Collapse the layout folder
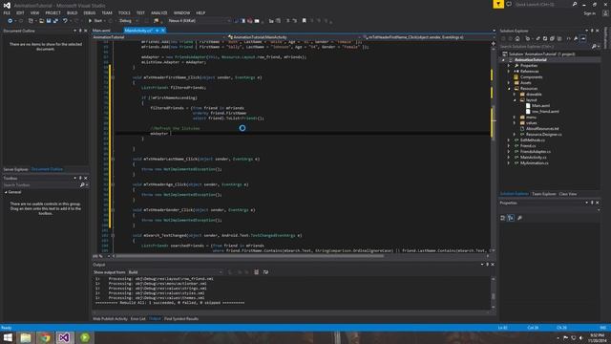Viewport: 611px width, 344px height. pos(515,99)
